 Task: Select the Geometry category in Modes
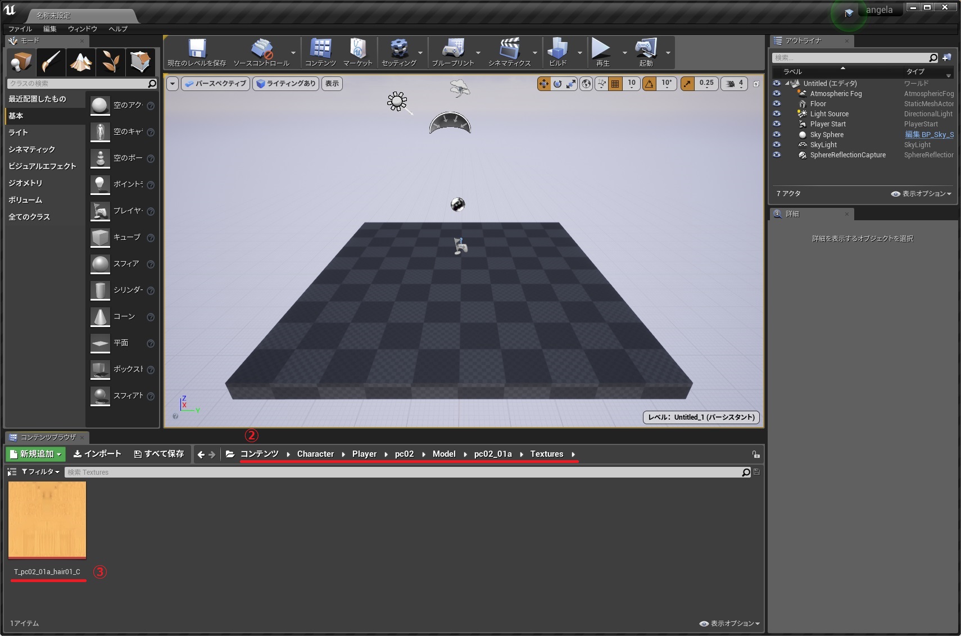click(x=25, y=183)
